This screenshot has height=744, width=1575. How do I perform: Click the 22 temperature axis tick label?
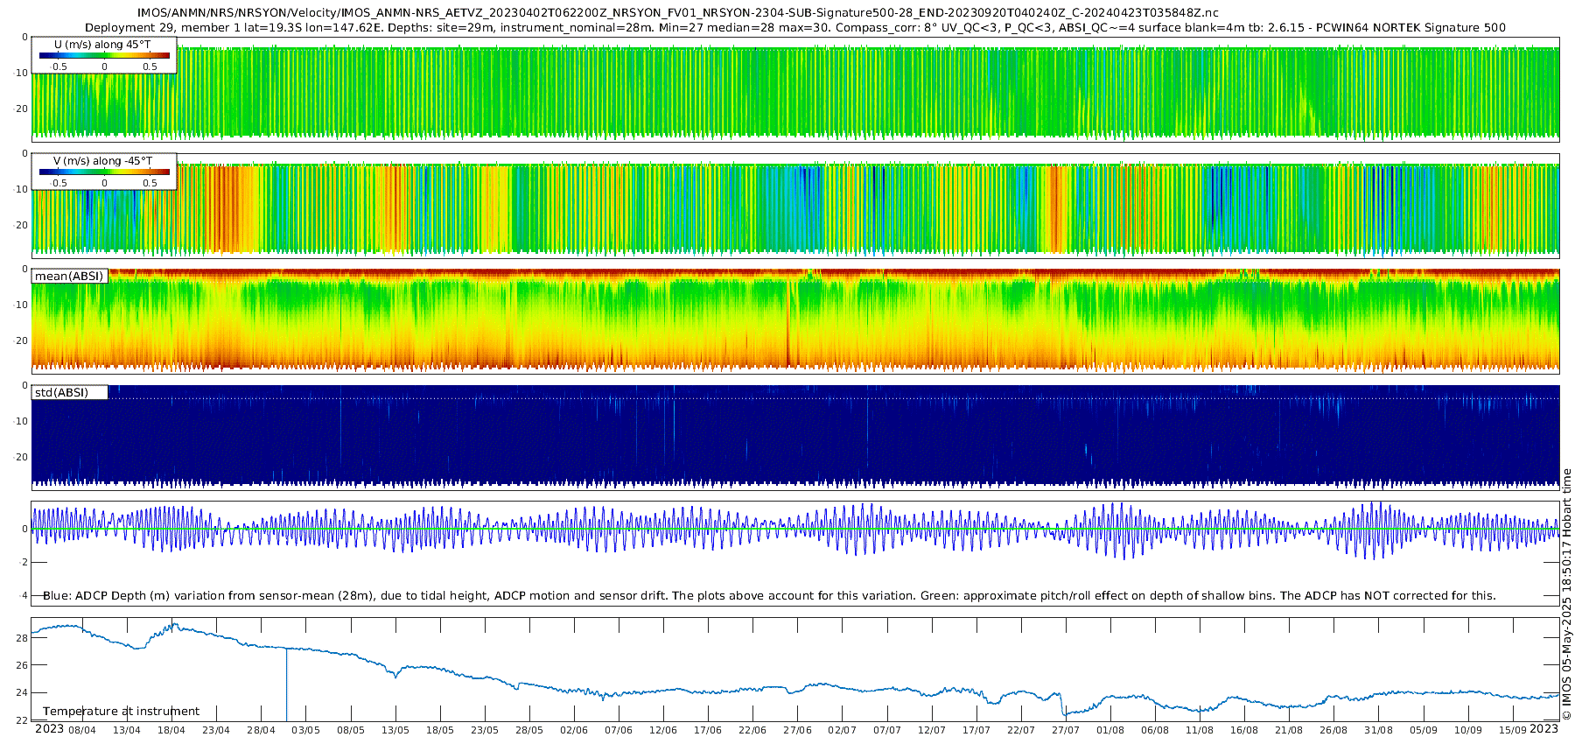(x=22, y=720)
